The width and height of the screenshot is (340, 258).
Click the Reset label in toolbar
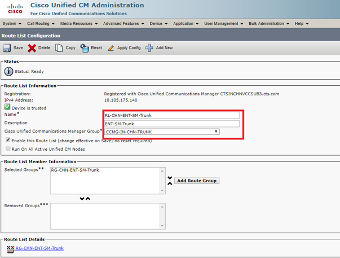point(96,48)
